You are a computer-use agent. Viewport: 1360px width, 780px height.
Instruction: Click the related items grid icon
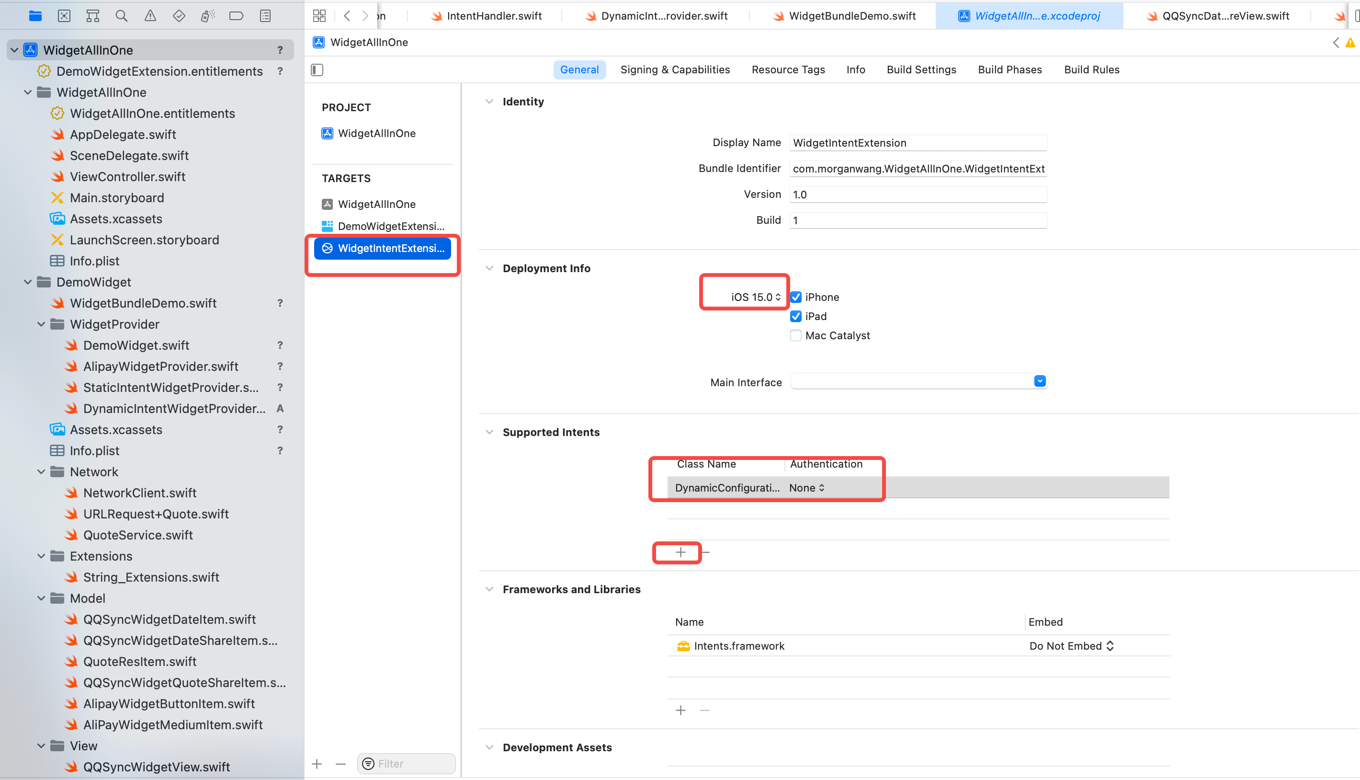pos(319,16)
